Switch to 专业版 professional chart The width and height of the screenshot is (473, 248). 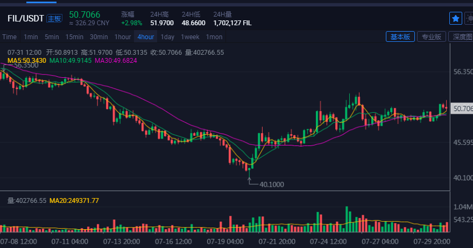point(431,37)
